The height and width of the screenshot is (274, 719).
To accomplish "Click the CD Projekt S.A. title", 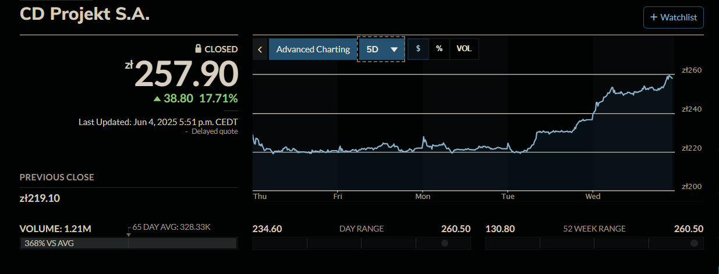I will click(85, 15).
